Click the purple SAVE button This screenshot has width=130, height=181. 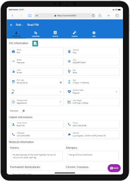pyautogui.click(x=114, y=168)
